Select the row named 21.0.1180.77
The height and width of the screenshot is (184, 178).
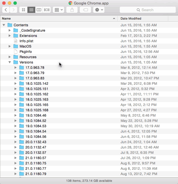pos(89,169)
